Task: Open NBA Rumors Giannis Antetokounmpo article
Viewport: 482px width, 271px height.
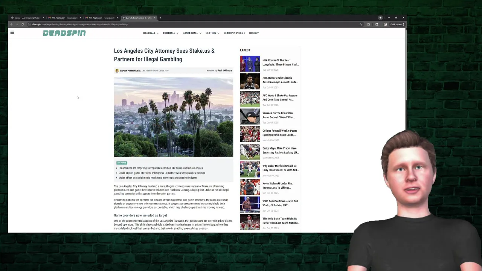Action: (281, 80)
